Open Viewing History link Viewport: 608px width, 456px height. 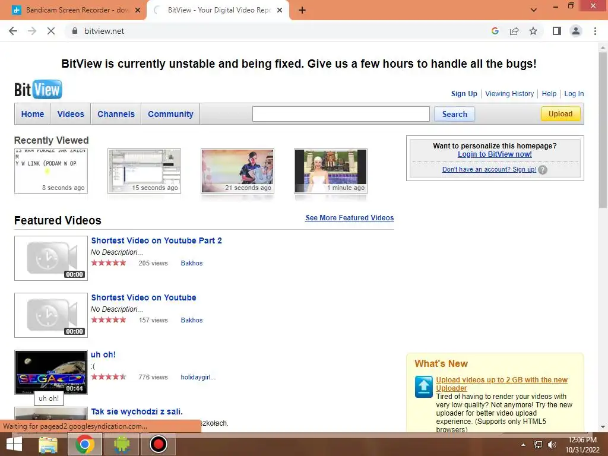point(509,93)
